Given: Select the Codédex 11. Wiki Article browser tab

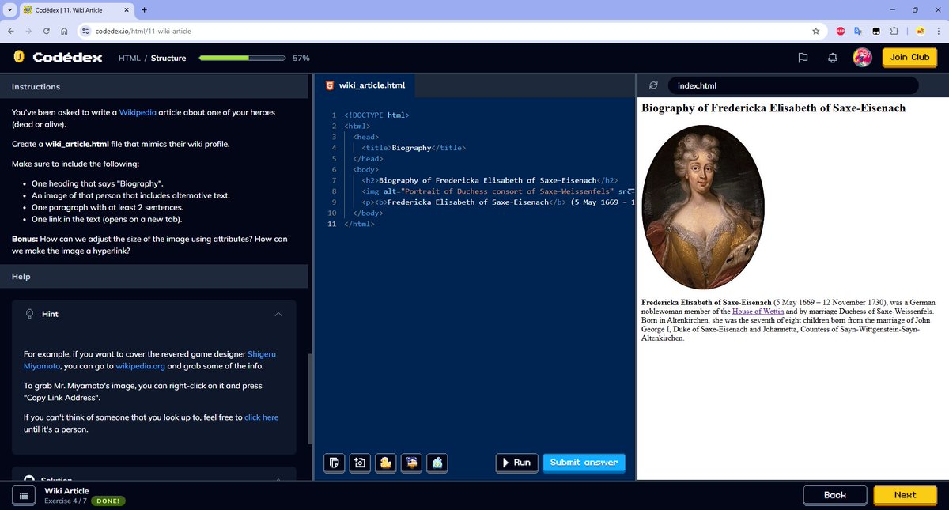Looking at the screenshot, I should (x=76, y=9).
